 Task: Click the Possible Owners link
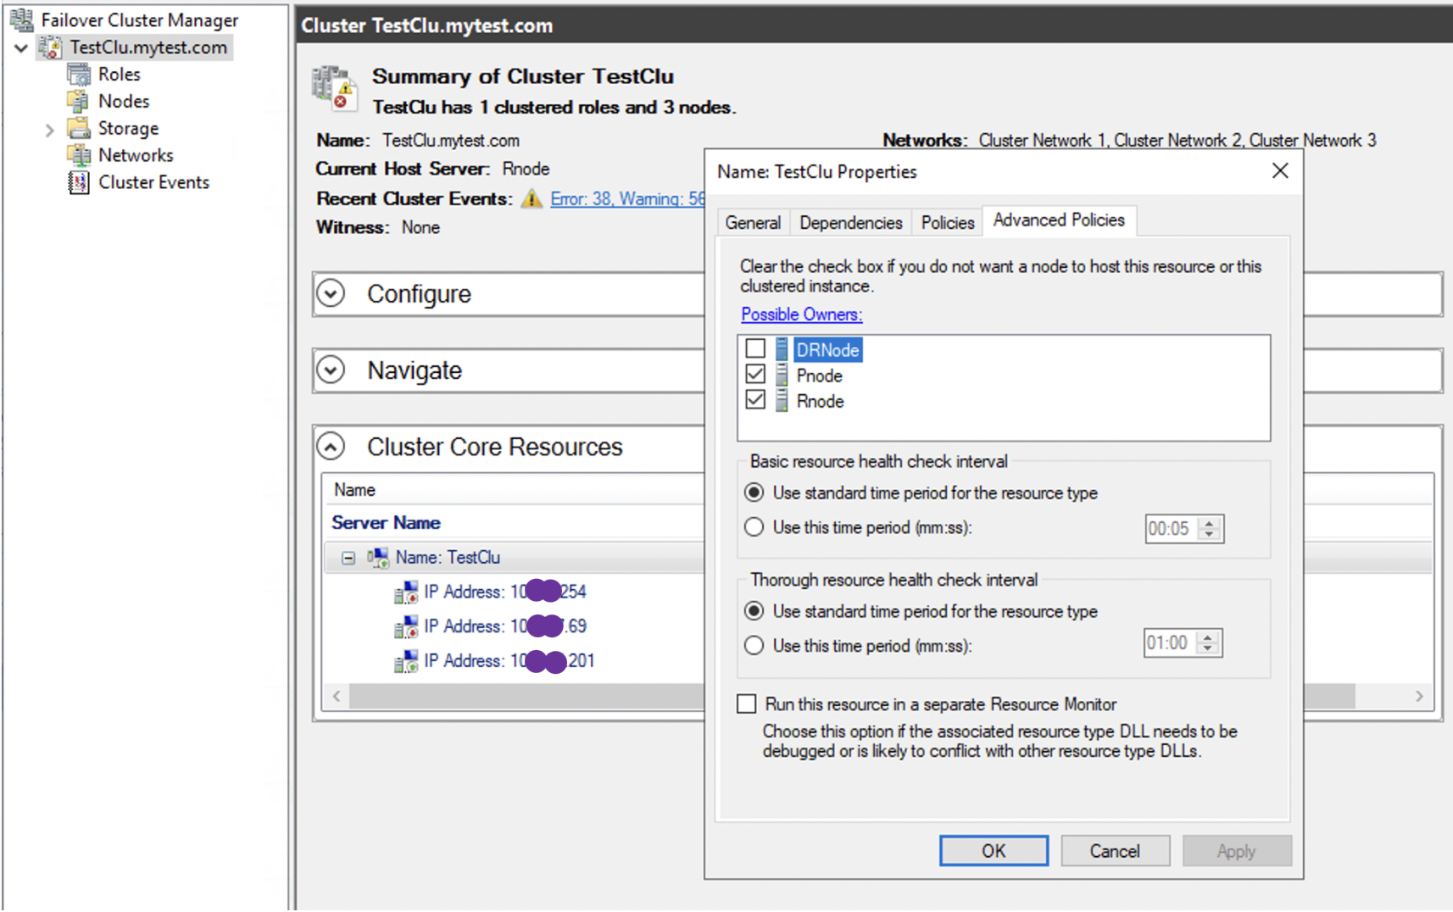click(x=800, y=314)
